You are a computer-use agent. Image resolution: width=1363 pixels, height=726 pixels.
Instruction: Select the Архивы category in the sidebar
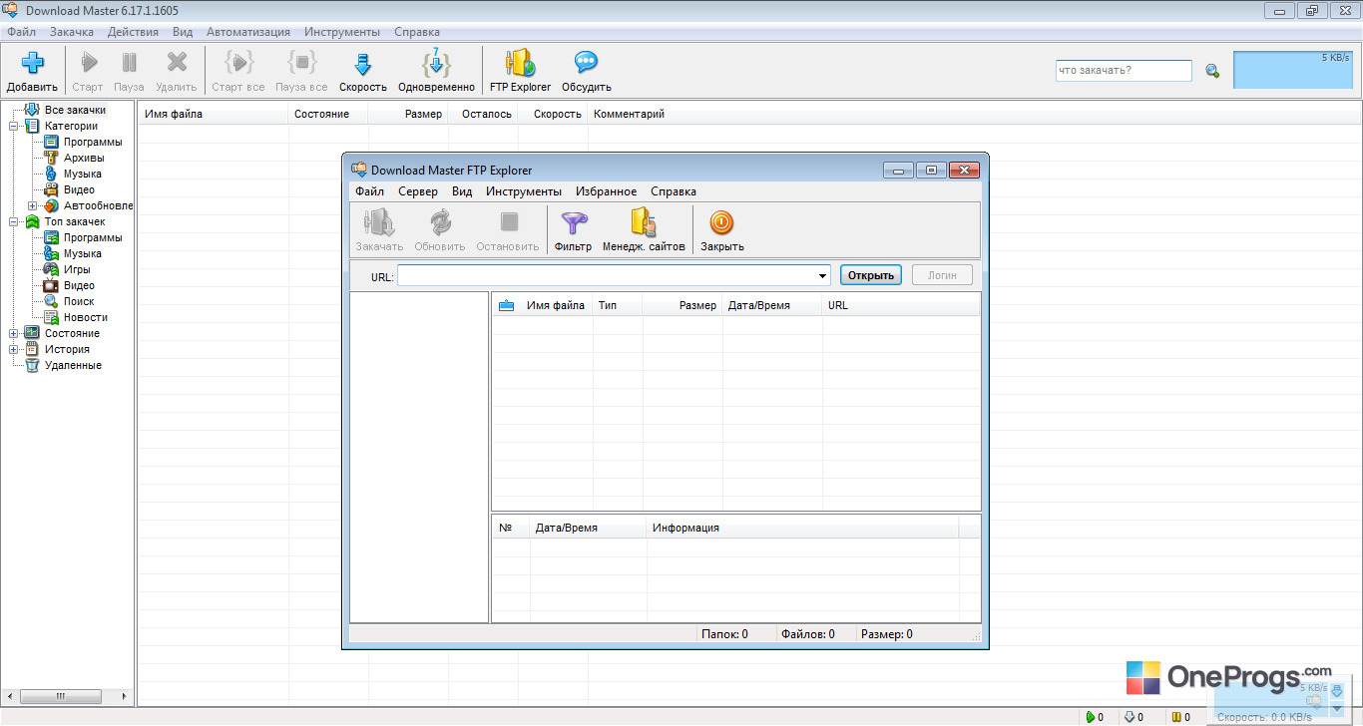tap(84, 158)
